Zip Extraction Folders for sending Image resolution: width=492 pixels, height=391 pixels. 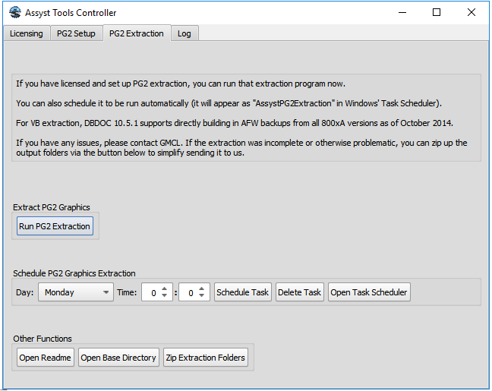206,358
